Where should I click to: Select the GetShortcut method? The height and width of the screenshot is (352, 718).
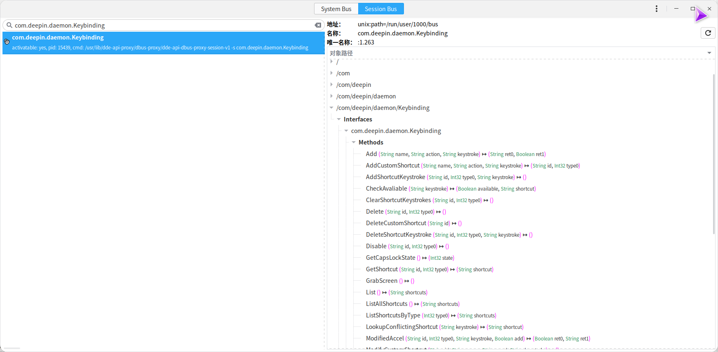point(429,269)
